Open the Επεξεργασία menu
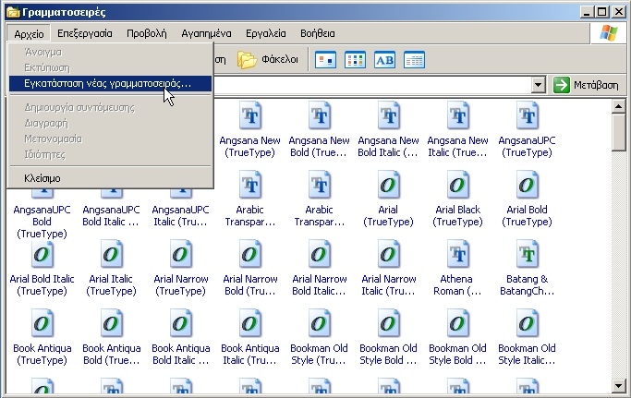Viewport: 631px width, 398px height. coord(84,33)
